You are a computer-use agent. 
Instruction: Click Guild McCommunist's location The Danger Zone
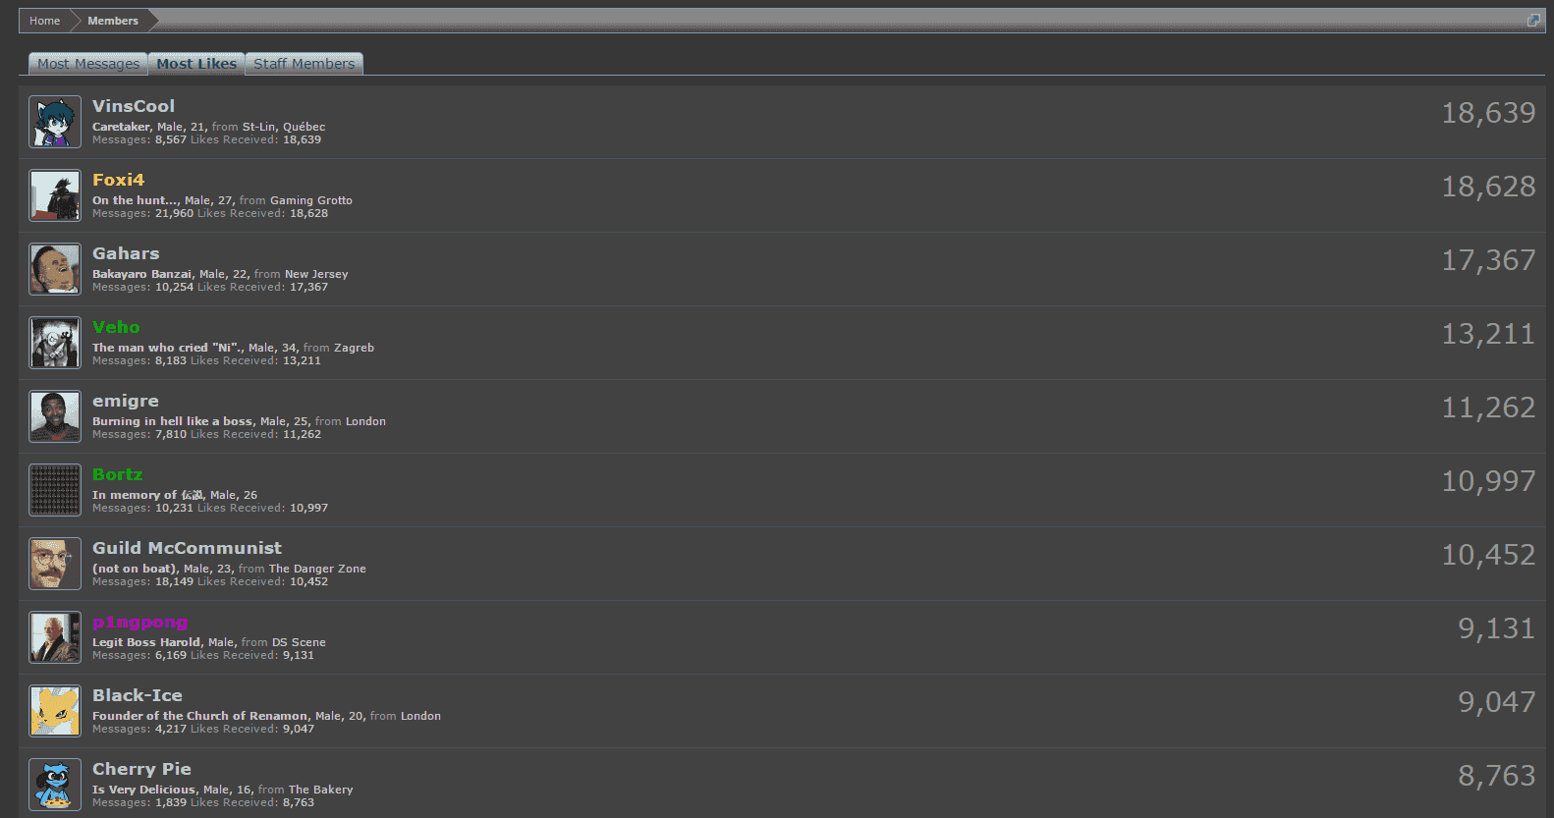317,569
